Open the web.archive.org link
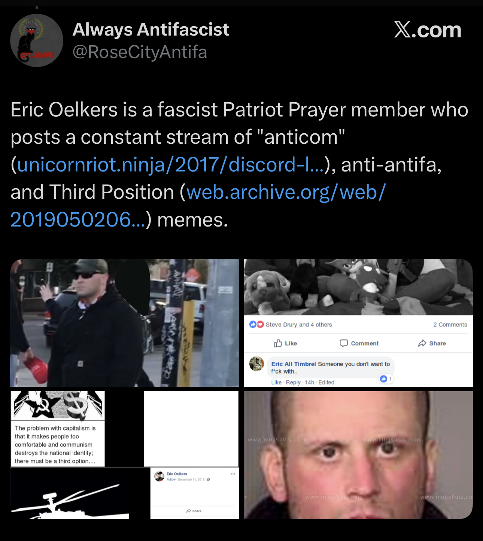 point(198,206)
